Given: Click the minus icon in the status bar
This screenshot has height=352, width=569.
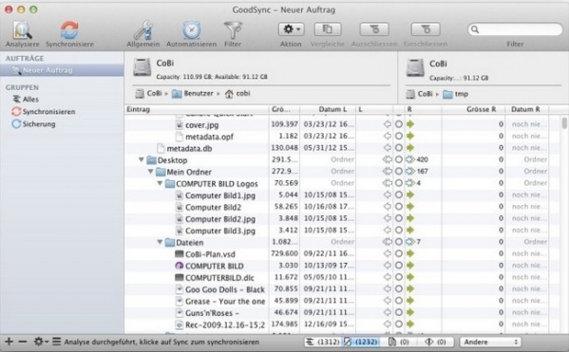Looking at the screenshot, I should coord(23,342).
